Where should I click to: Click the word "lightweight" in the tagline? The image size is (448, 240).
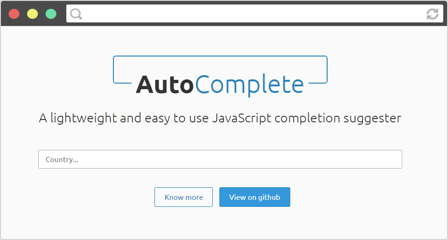pyautogui.click(x=84, y=118)
